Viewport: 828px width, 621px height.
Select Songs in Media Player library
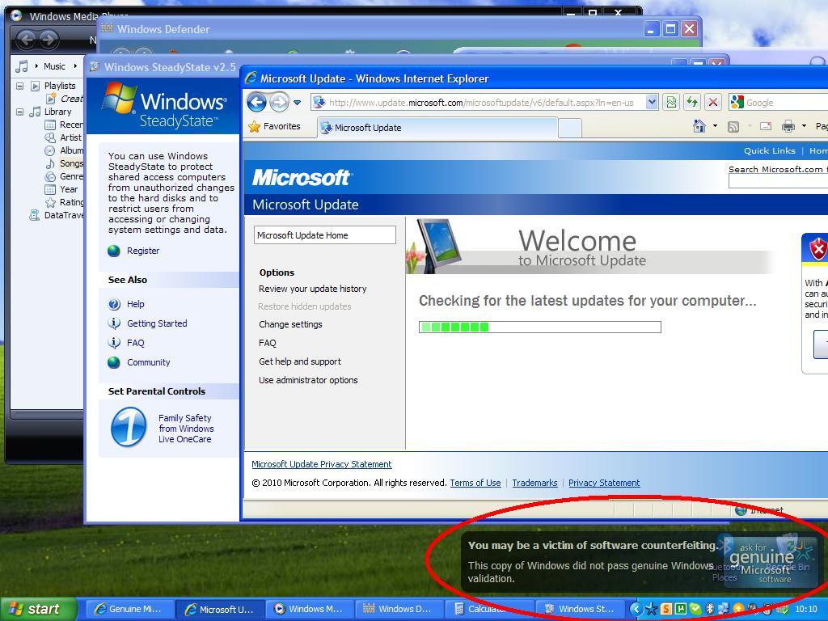[71, 163]
